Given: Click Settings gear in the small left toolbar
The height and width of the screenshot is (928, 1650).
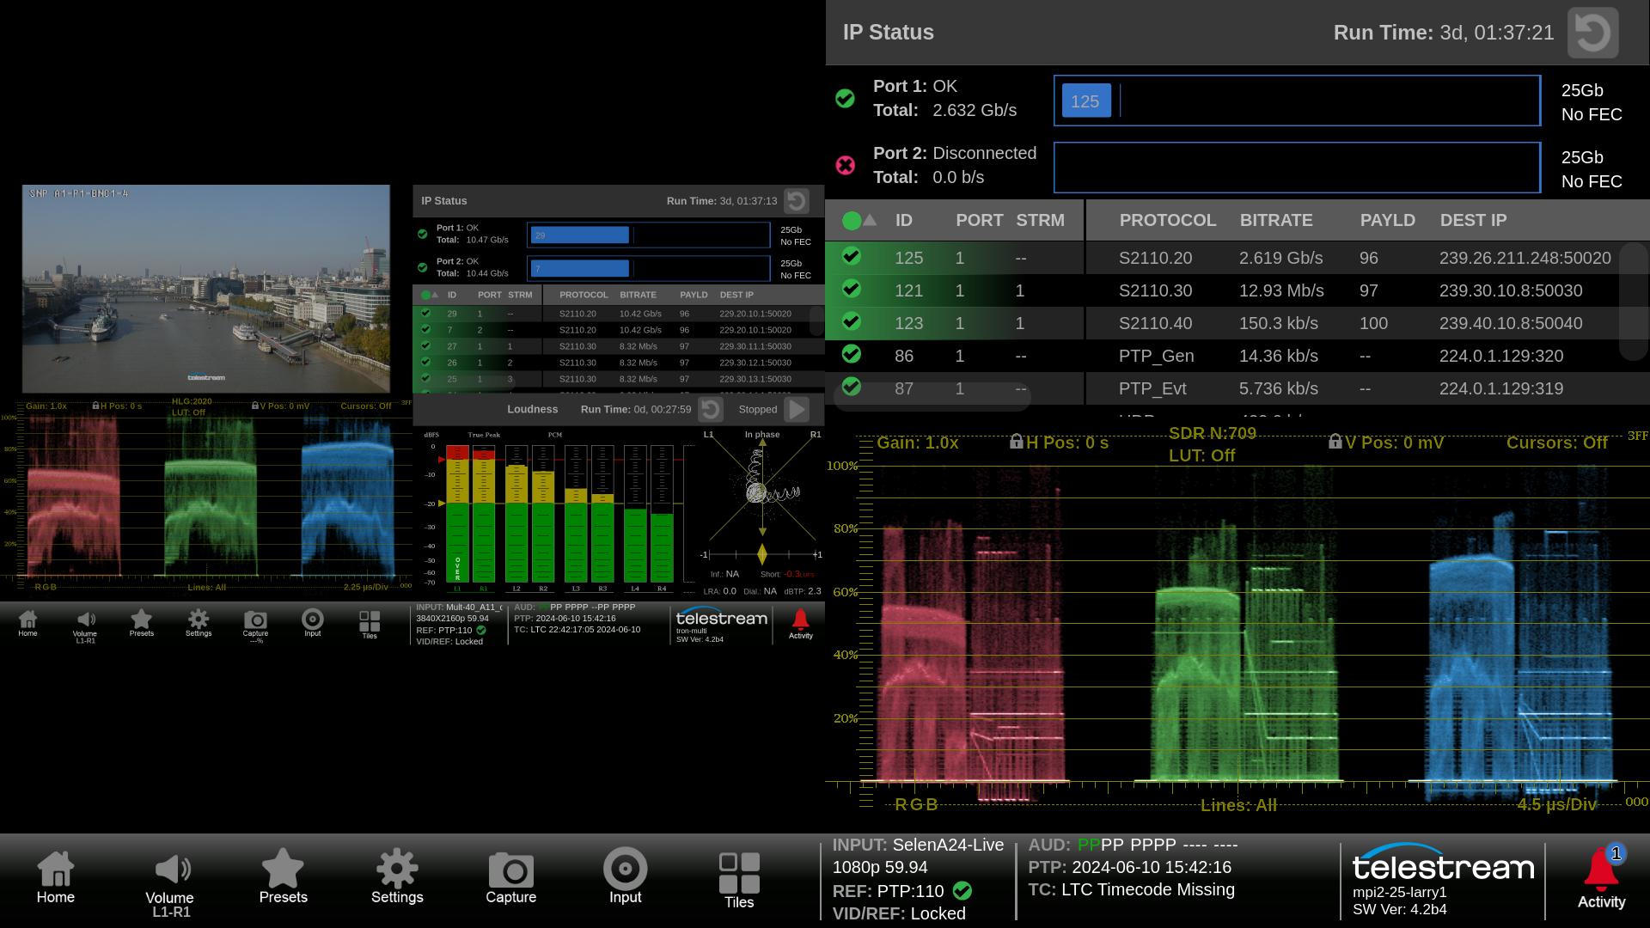Looking at the screenshot, I should tap(199, 623).
